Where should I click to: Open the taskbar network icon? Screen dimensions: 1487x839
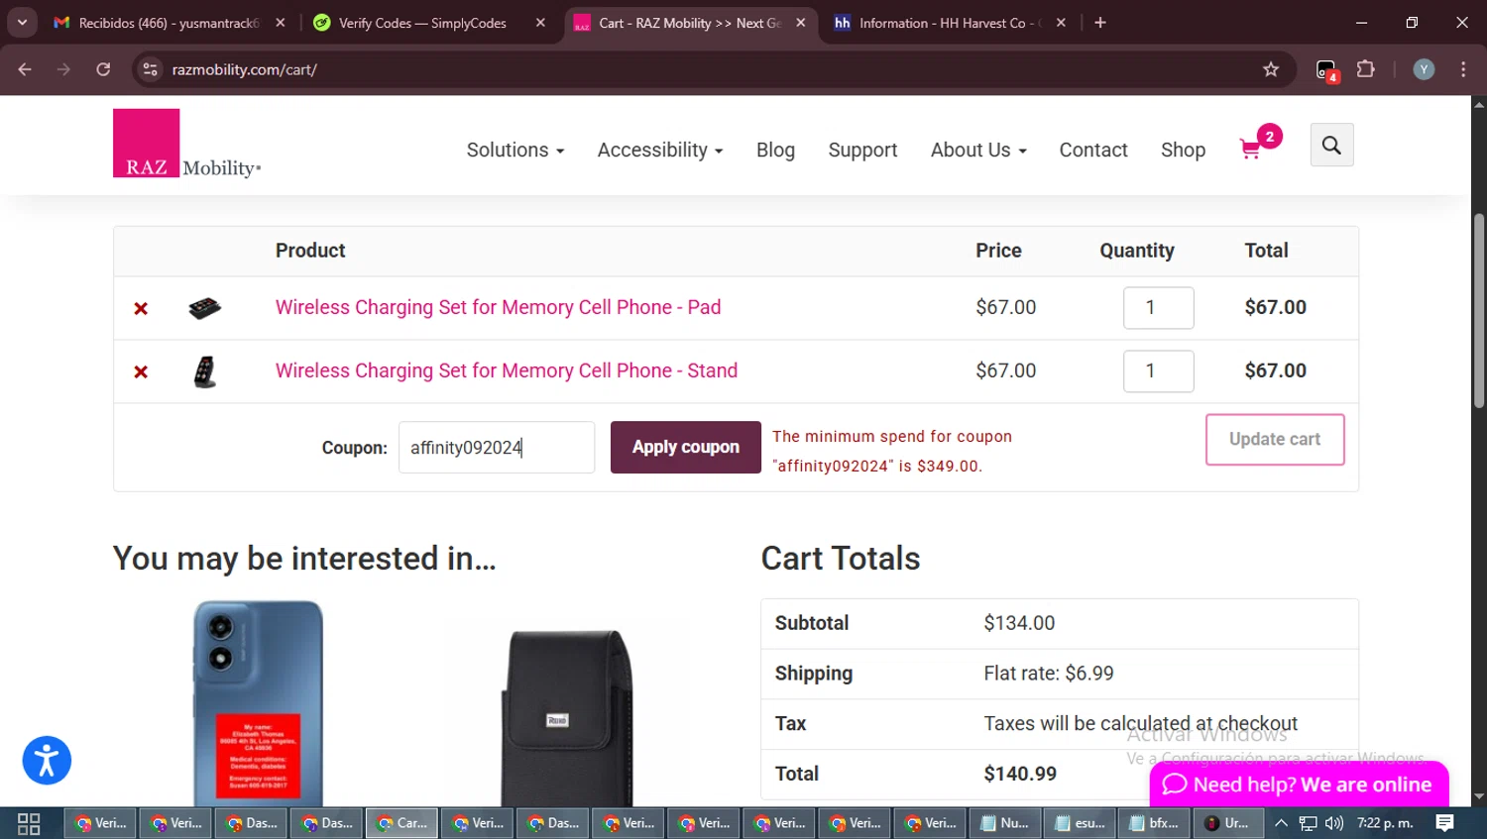1309,823
